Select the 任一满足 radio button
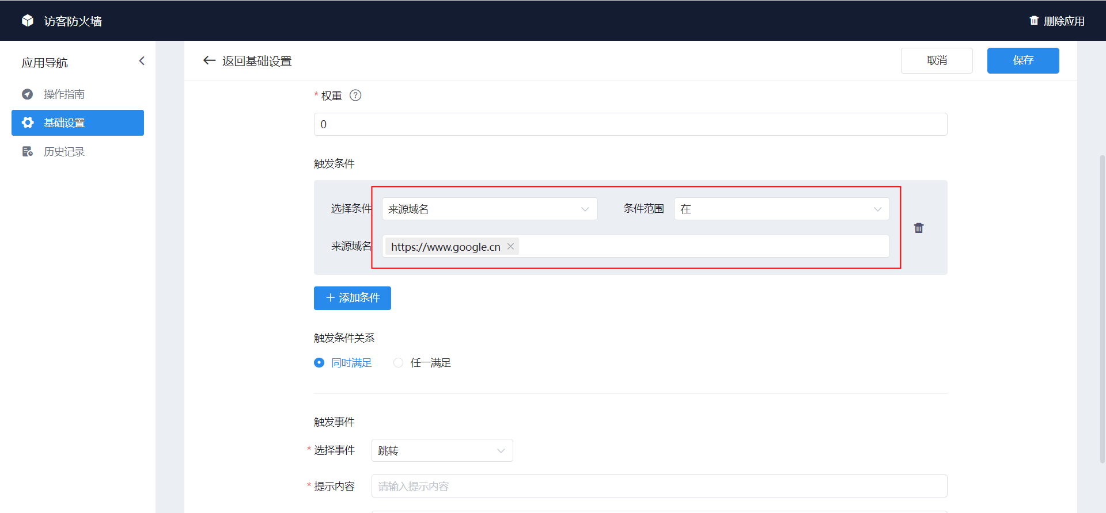Screen dimensions: 1106x513 [398, 362]
